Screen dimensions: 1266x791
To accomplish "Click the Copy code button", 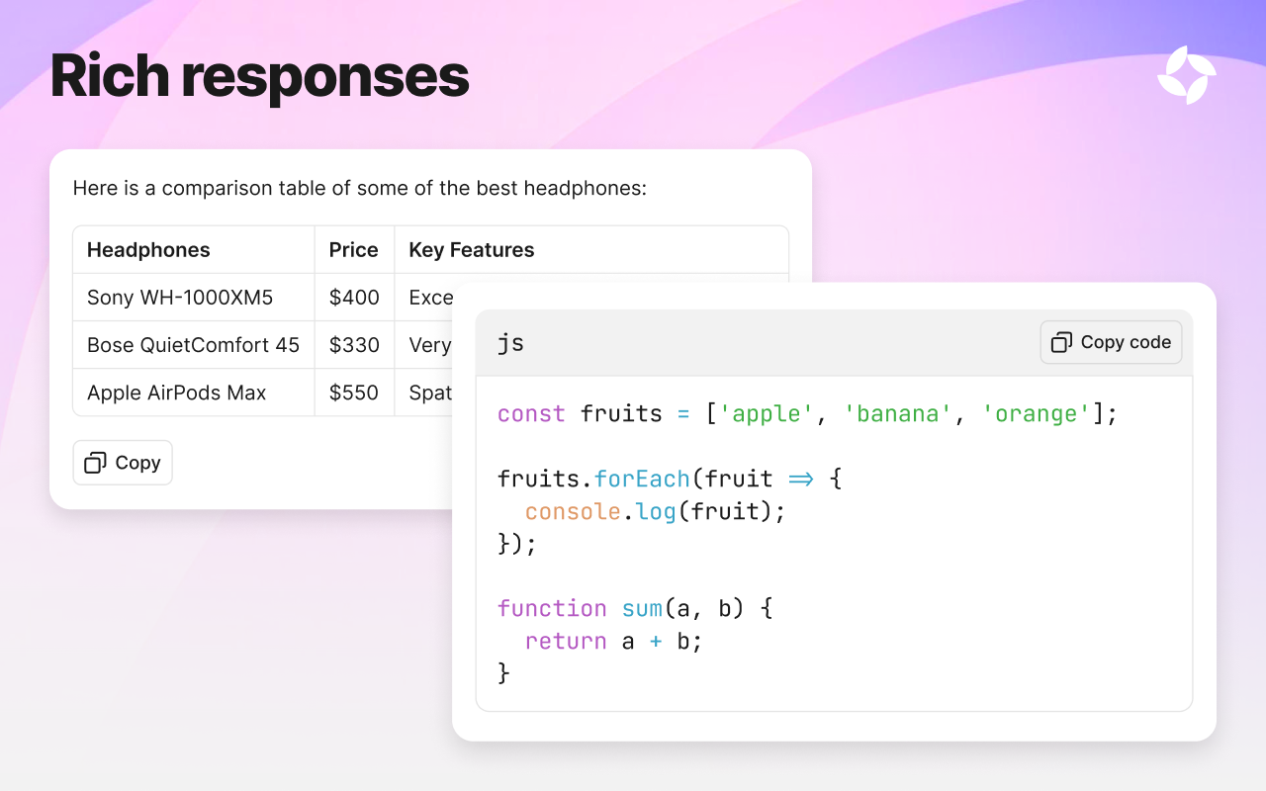I will 1111,342.
